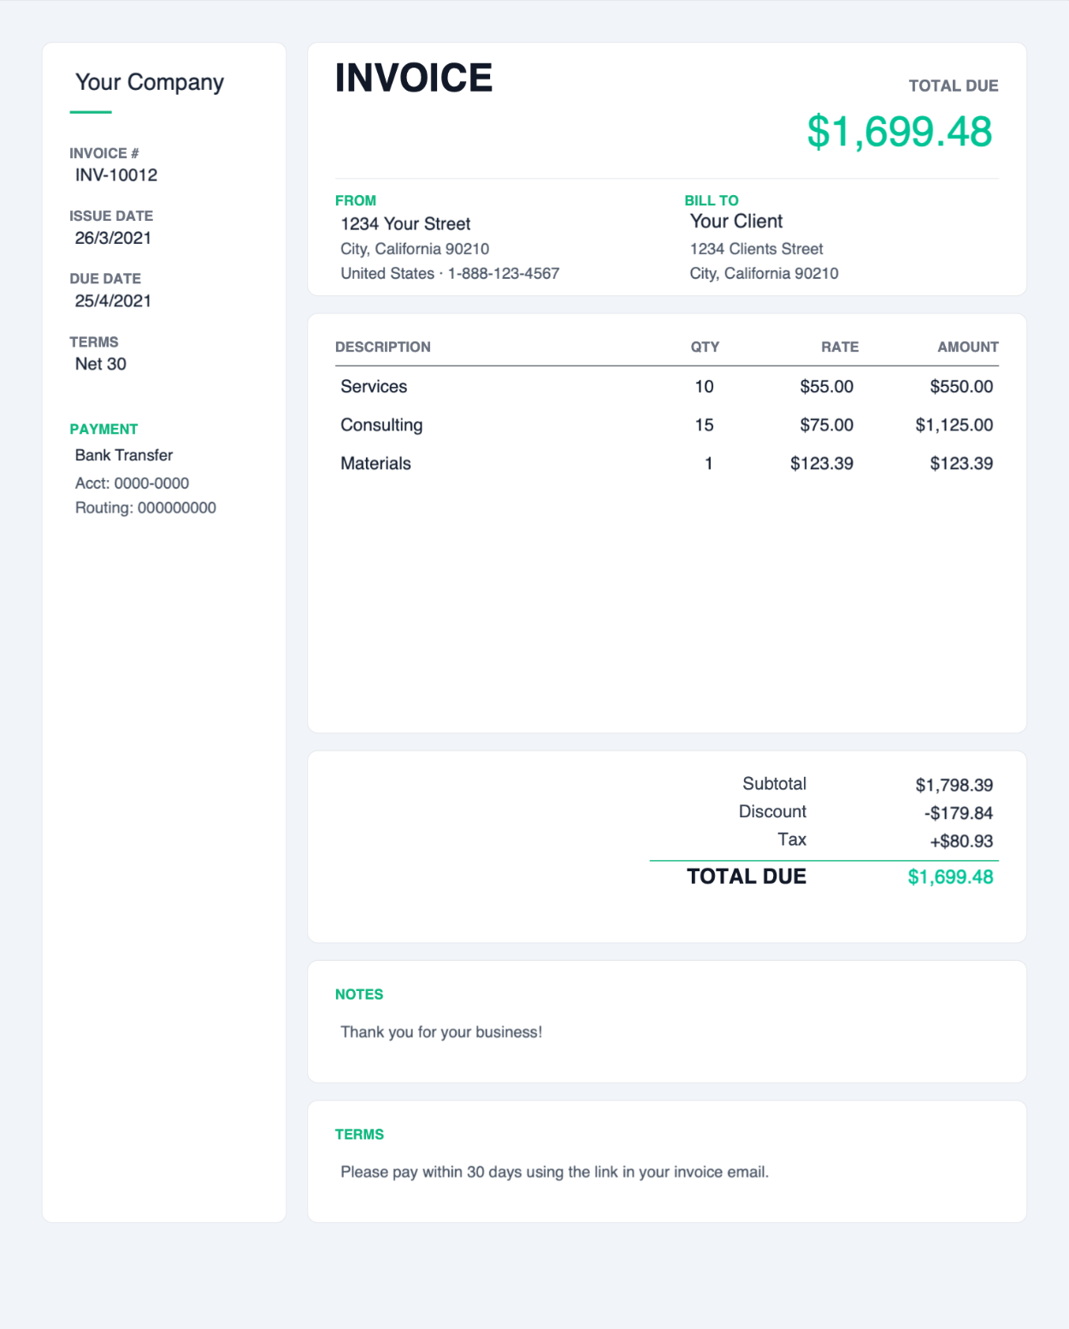Select Acct: 0000-0000 text
The width and height of the screenshot is (1069, 1329).
coord(133,483)
